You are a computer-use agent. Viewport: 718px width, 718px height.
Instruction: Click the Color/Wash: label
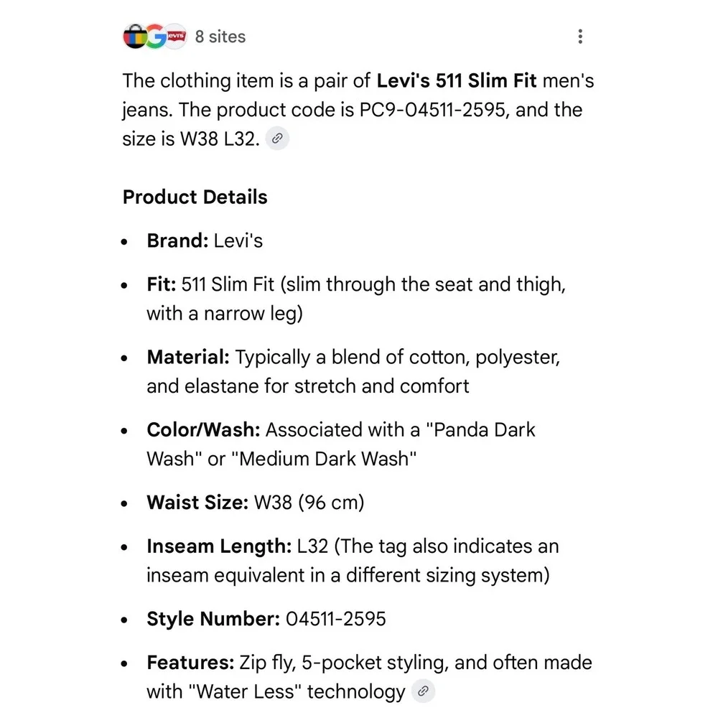tap(203, 429)
